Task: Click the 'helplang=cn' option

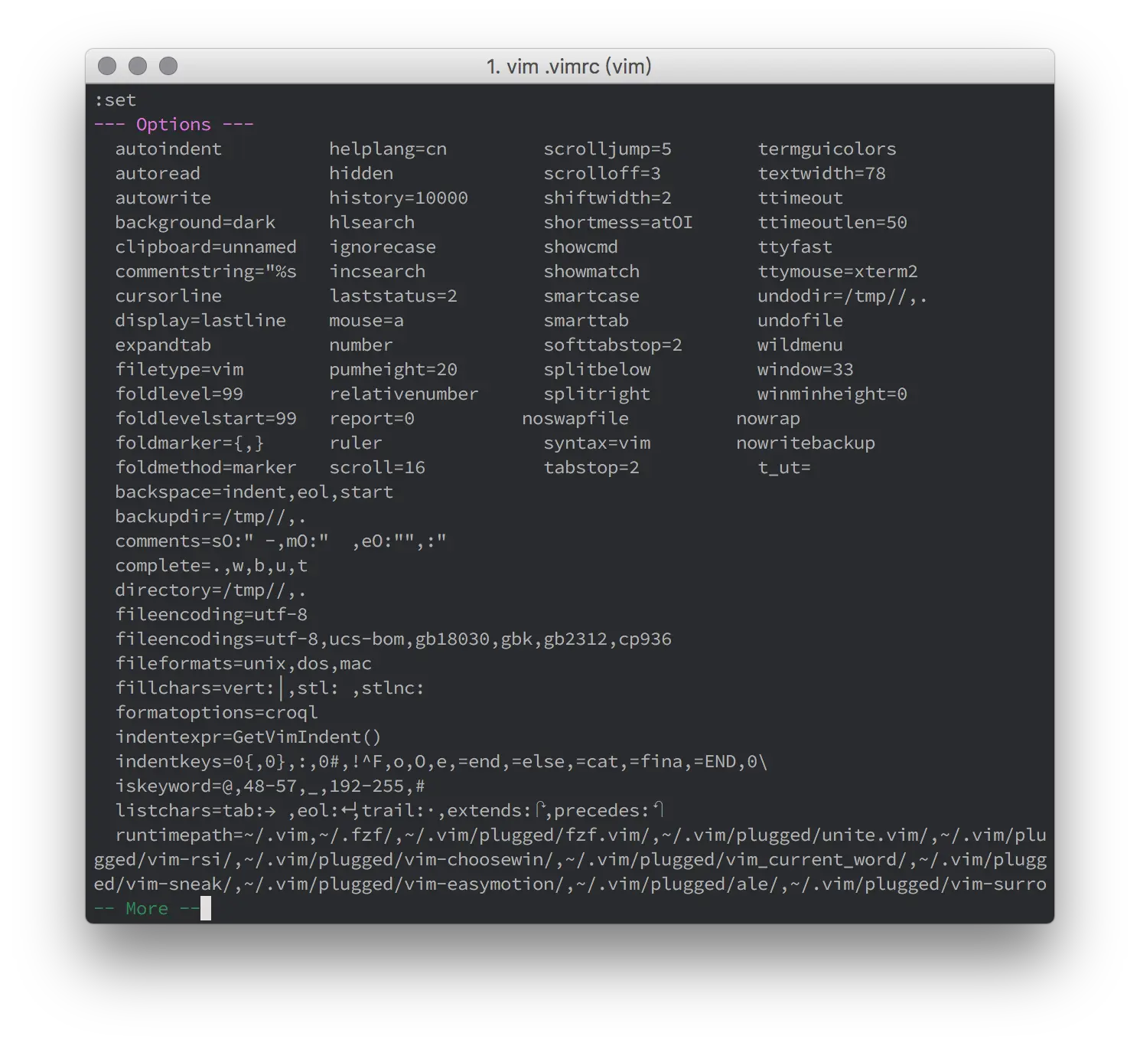Action: (388, 149)
